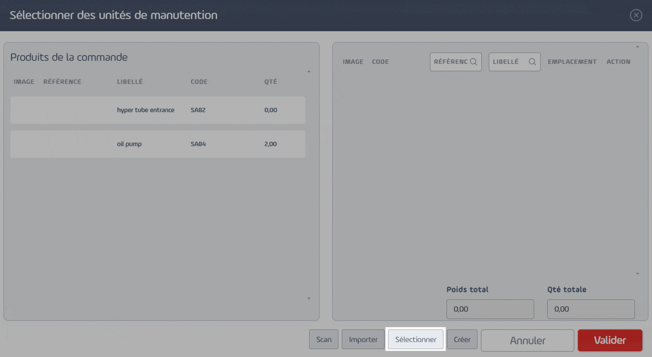The image size is (652, 357).
Task: Click the Référence search filter field
Action: click(456, 62)
